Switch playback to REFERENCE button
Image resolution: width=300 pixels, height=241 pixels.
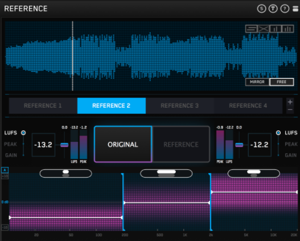(181, 144)
